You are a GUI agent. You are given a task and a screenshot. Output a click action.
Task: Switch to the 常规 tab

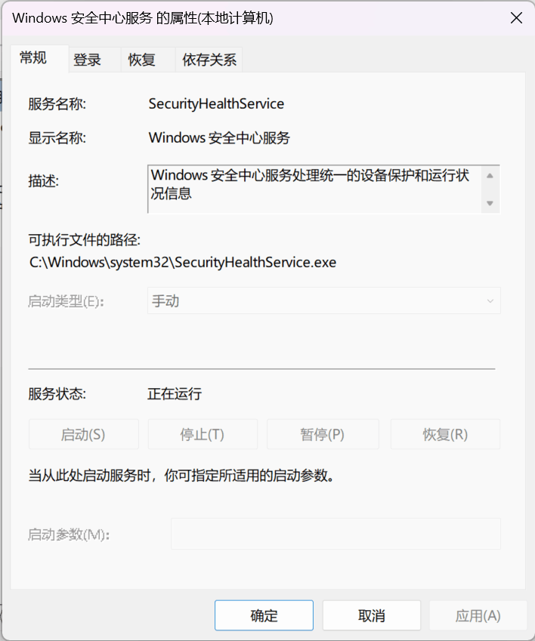[x=39, y=58]
